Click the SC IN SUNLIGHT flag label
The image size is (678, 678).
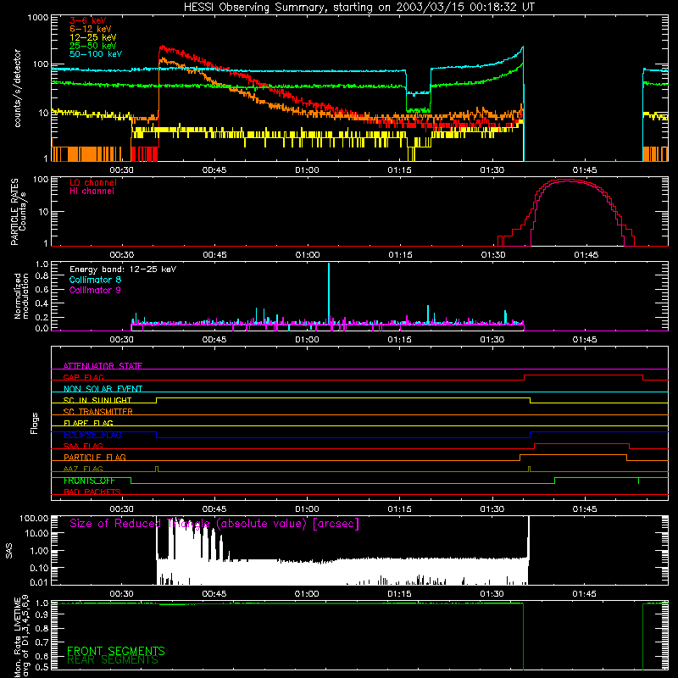click(x=97, y=400)
